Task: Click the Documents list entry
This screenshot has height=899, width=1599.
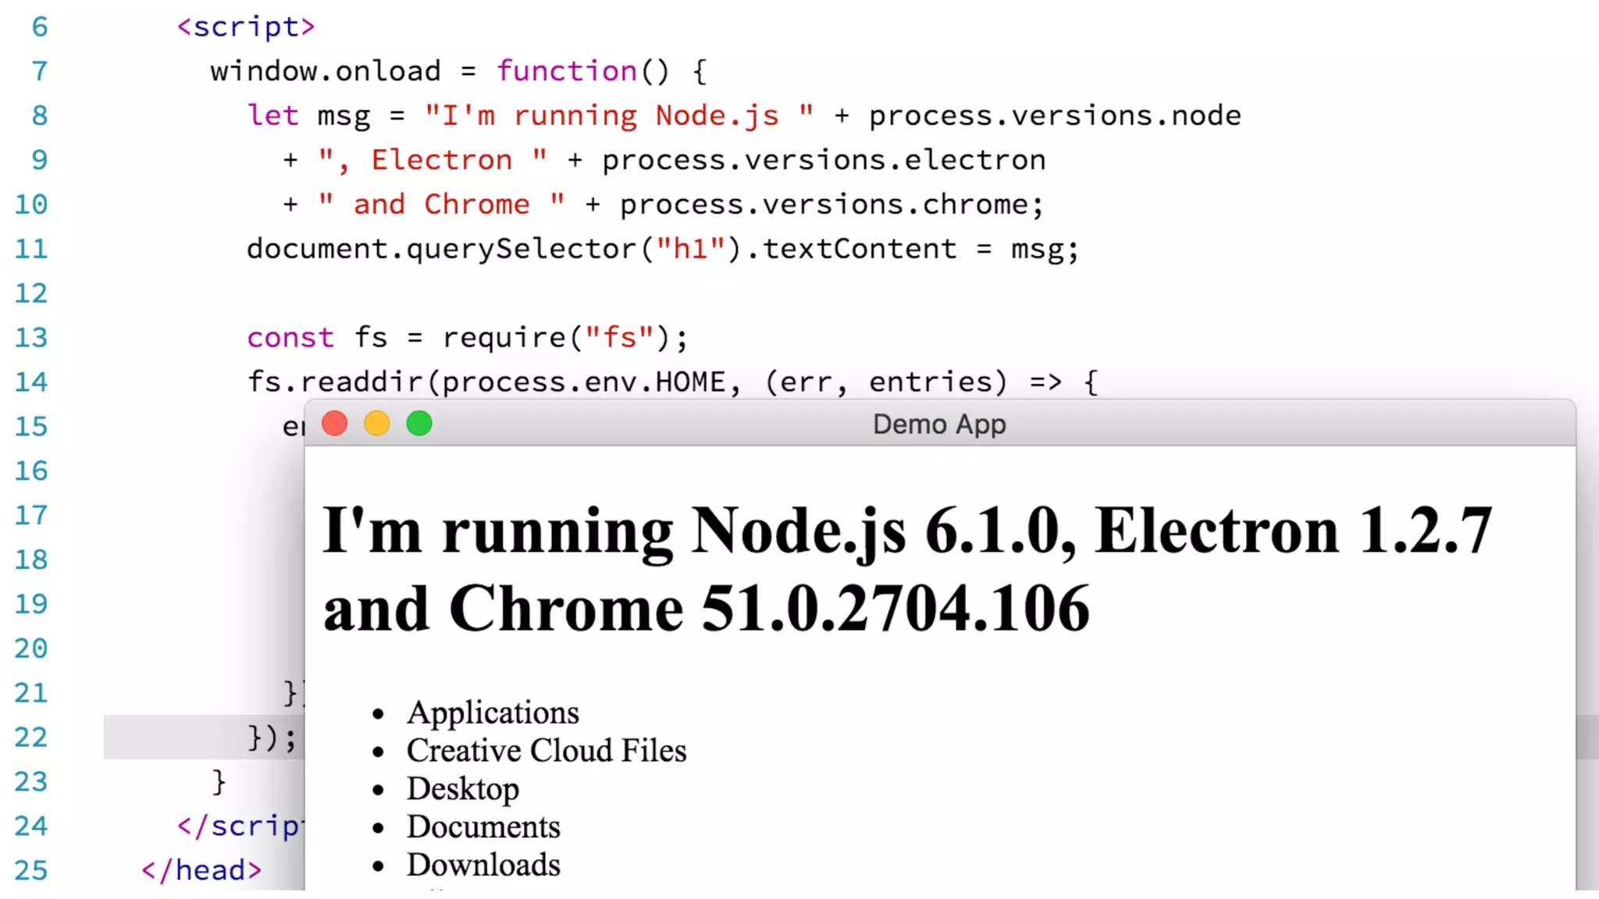Action: (x=483, y=827)
